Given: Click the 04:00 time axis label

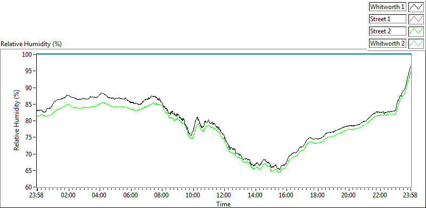Looking at the screenshot, I should 100,195.
